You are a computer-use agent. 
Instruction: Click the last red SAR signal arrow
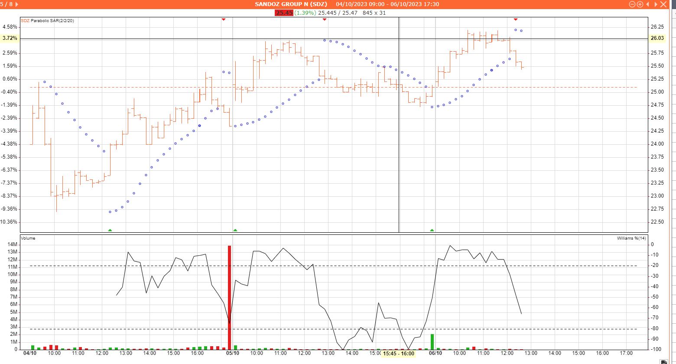click(515, 19)
